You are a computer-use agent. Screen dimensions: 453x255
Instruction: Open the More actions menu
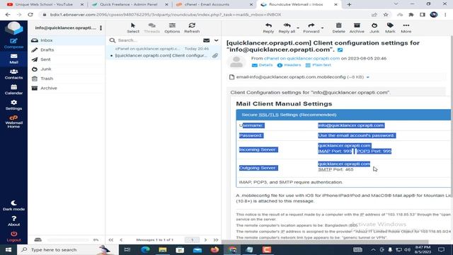tap(406, 28)
